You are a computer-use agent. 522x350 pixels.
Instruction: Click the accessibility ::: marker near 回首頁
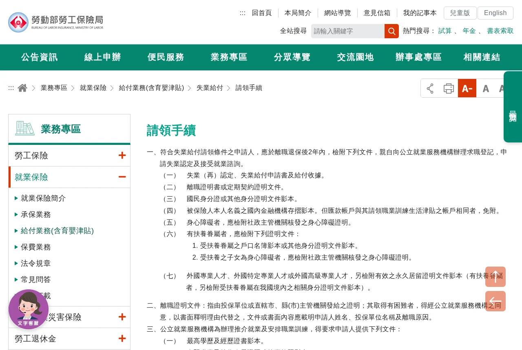pyautogui.click(x=243, y=13)
